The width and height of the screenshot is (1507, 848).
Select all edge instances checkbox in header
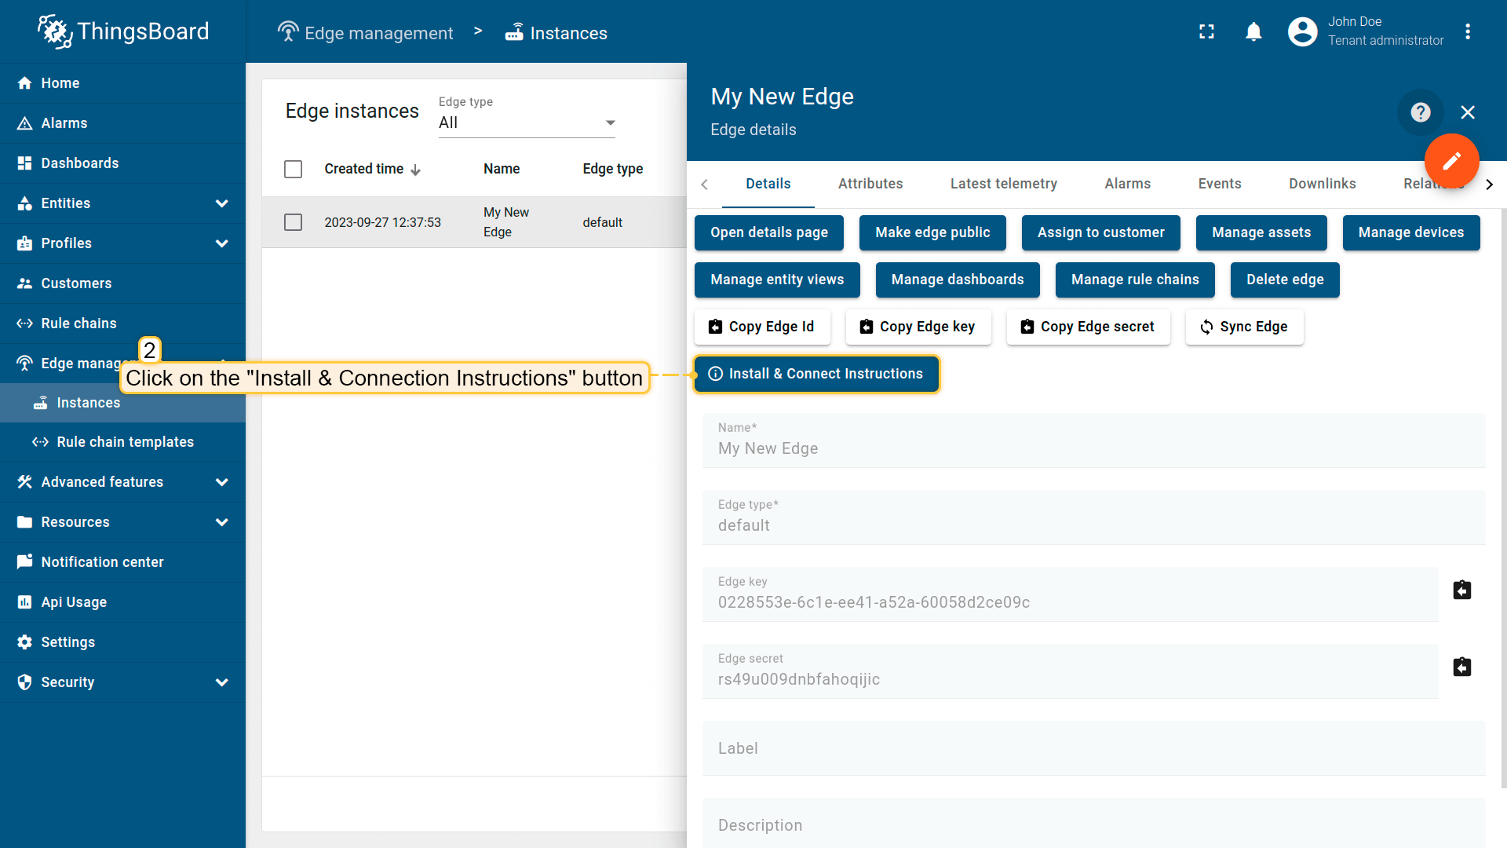(293, 170)
